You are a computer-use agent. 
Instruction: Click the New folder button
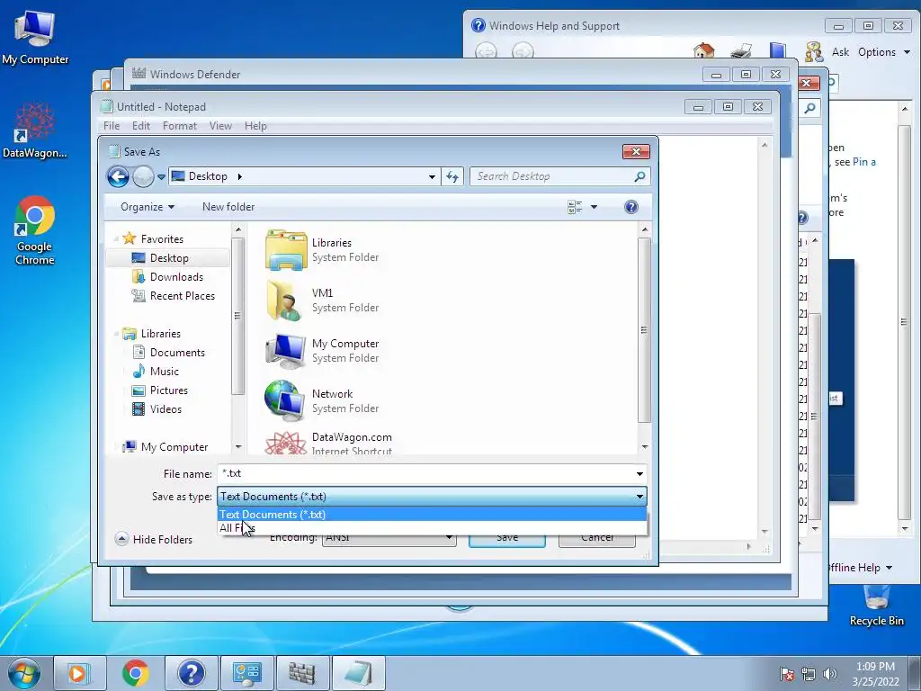[x=228, y=207]
